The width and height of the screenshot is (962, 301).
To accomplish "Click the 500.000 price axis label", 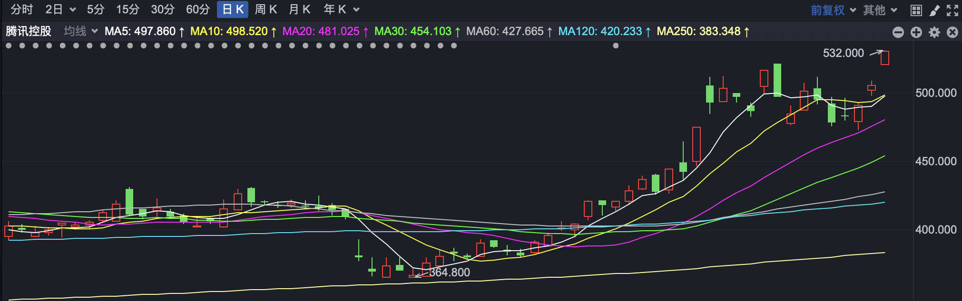I will coord(936,93).
